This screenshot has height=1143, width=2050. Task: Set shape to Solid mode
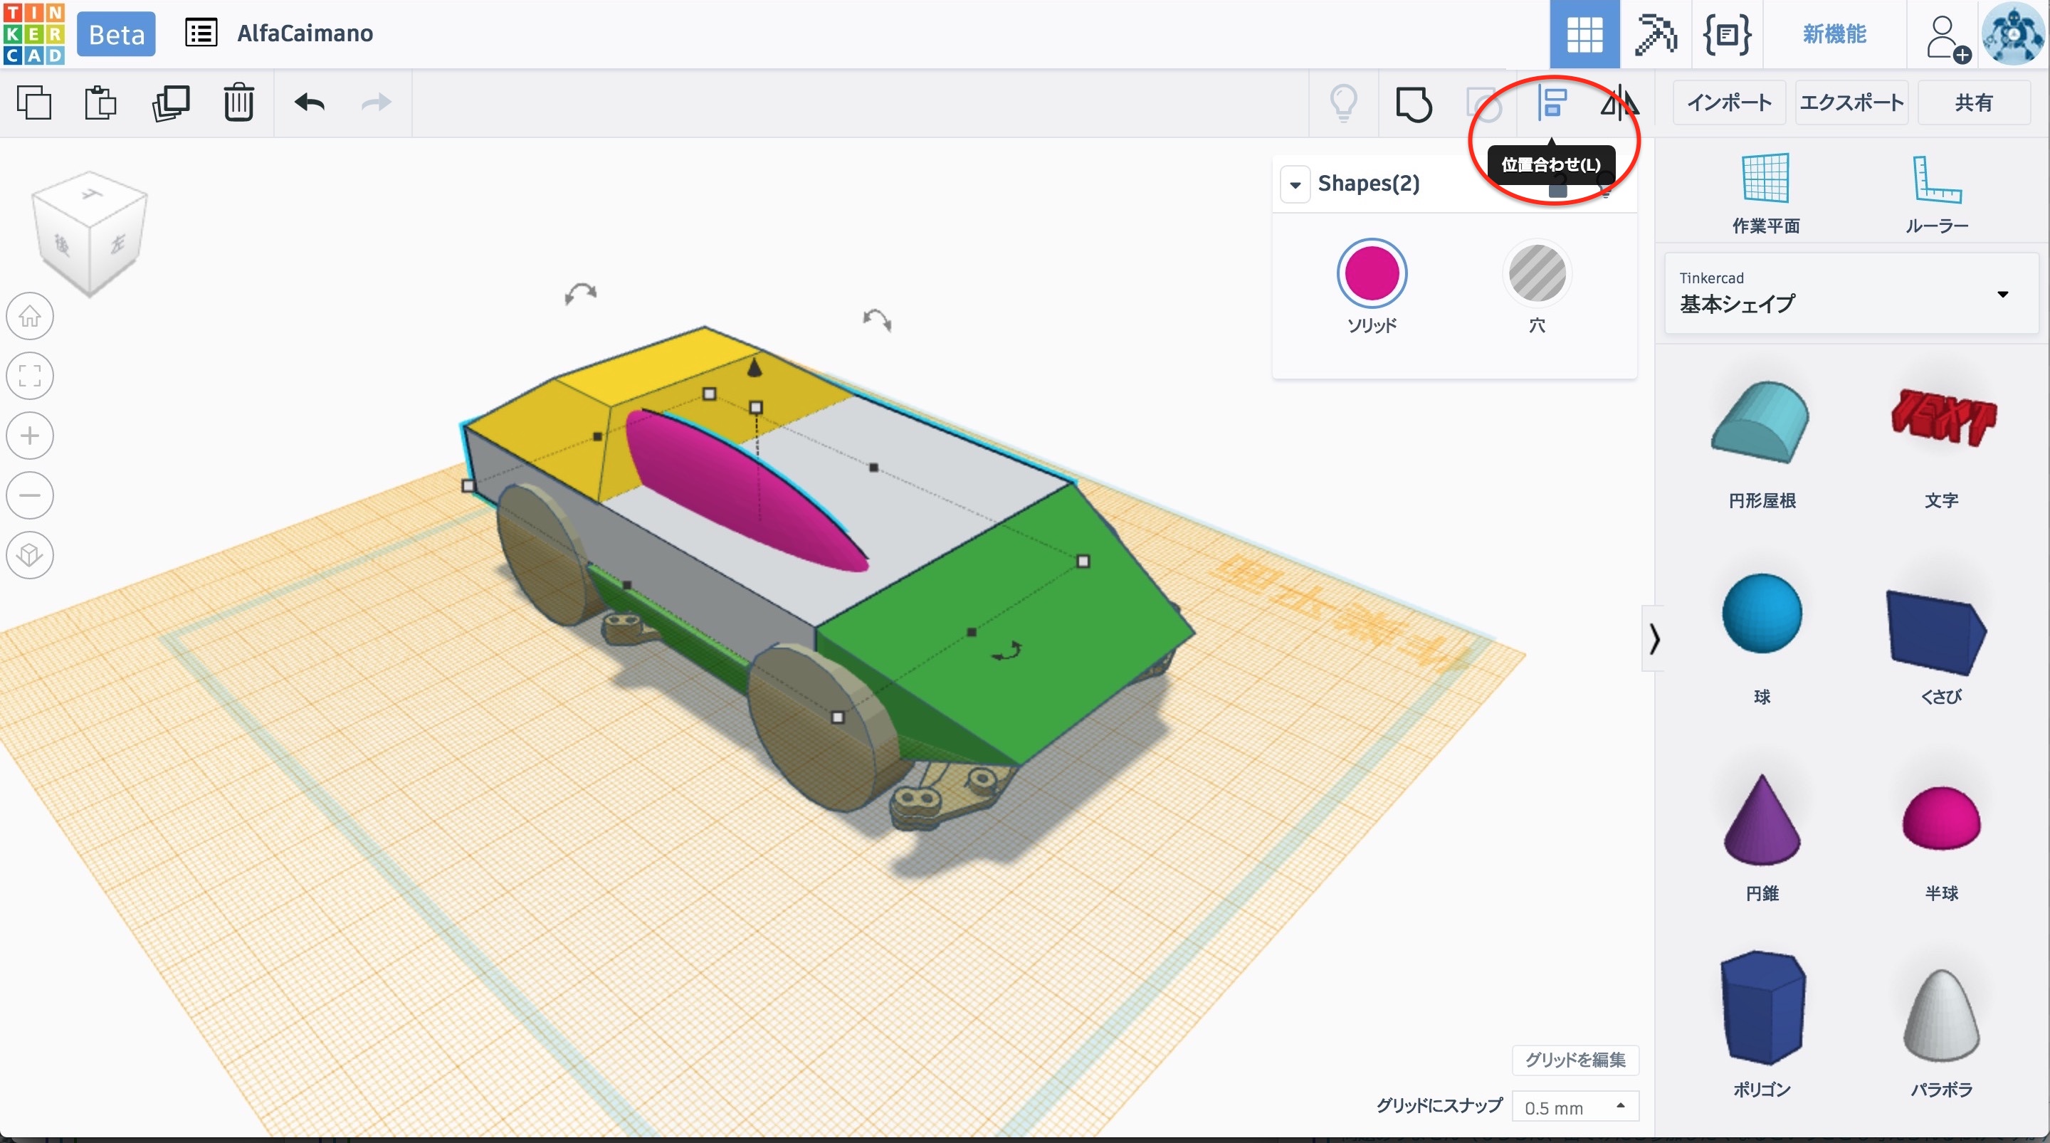pyautogui.click(x=1371, y=274)
